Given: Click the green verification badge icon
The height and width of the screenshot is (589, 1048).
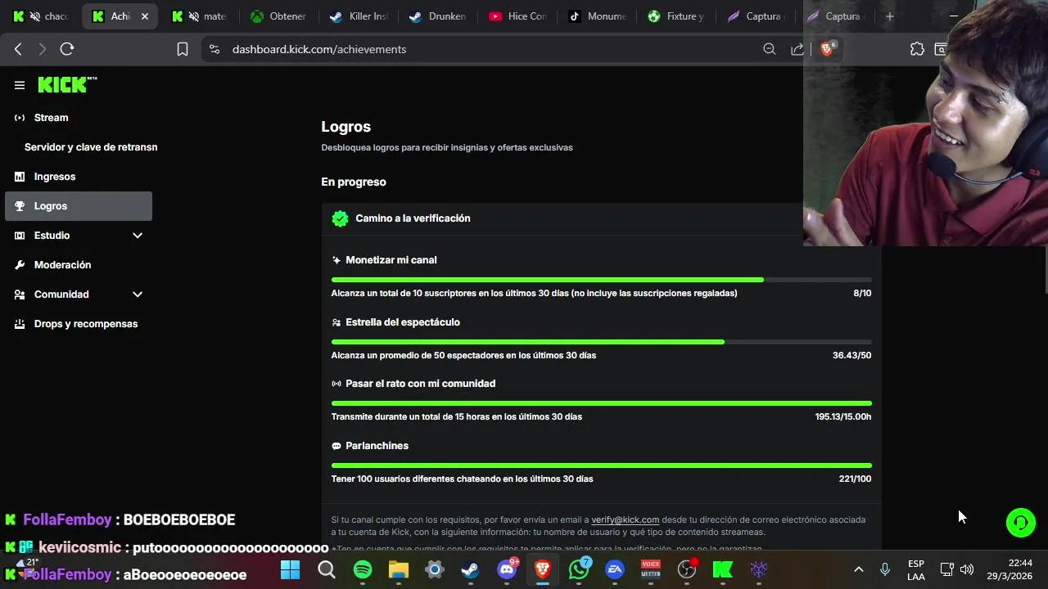Looking at the screenshot, I should [340, 218].
